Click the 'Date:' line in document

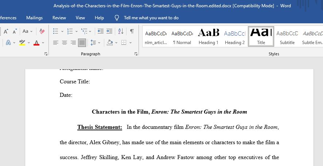coord(66,95)
